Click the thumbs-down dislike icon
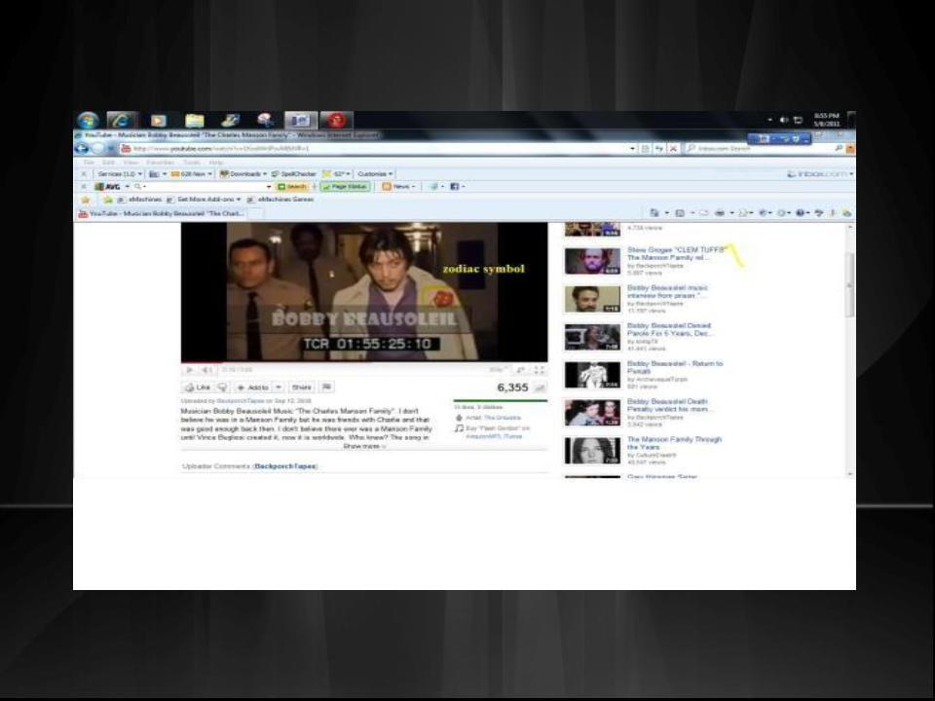Viewport: 935px width, 701px height. [x=223, y=387]
